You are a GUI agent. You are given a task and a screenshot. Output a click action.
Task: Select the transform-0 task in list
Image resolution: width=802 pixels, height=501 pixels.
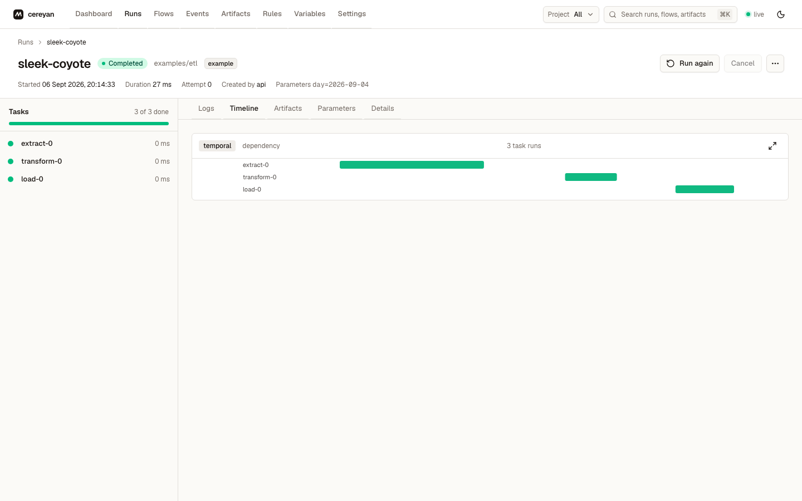coord(89,161)
